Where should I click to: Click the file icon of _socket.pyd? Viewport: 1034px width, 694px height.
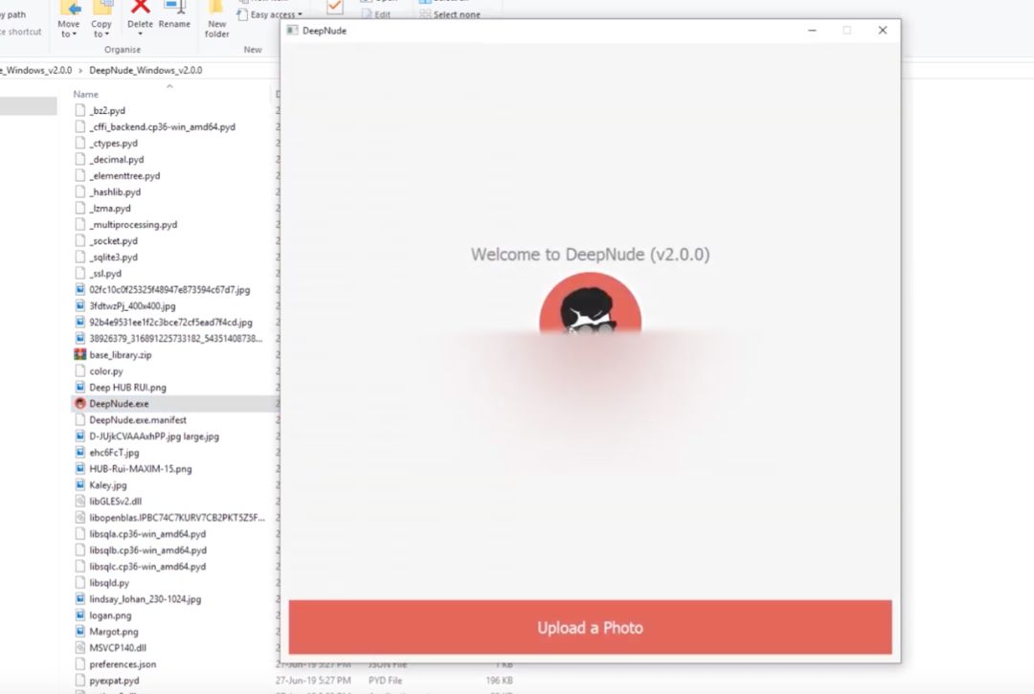[x=79, y=240]
